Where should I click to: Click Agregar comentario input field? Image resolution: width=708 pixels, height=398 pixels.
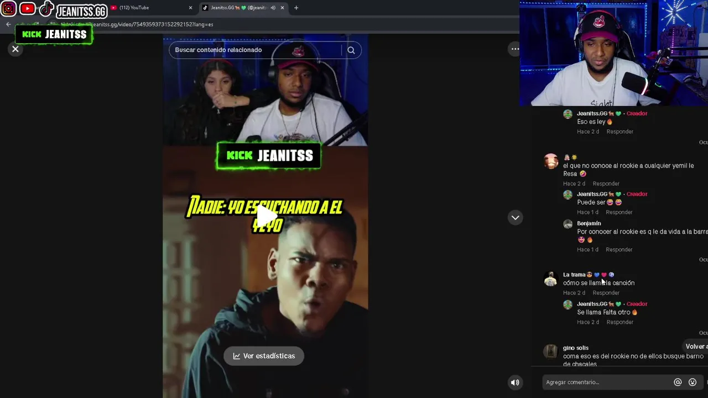pyautogui.click(x=607, y=382)
